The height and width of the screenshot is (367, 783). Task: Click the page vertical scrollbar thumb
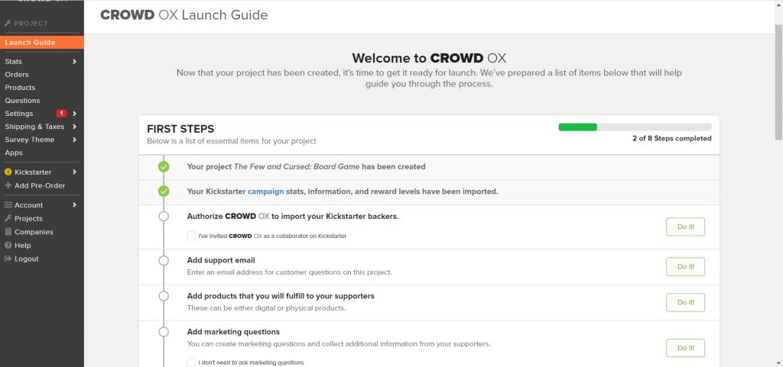pos(778,82)
